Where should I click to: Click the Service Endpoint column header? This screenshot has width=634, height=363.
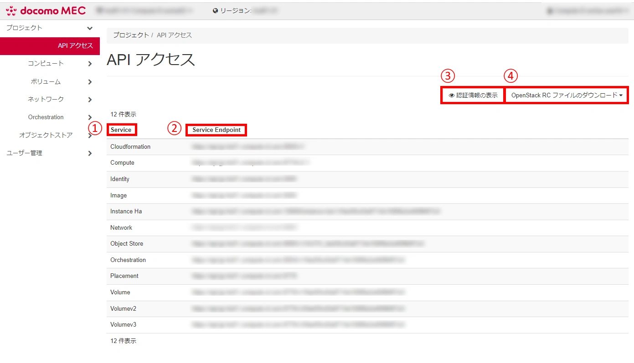(x=216, y=130)
